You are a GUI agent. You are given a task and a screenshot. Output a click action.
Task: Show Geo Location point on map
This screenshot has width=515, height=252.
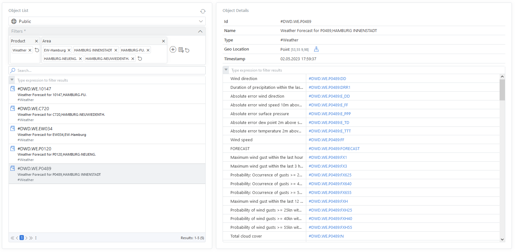pos(316,49)
